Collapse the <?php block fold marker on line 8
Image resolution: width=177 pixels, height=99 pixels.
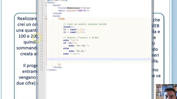coord(46,19)
